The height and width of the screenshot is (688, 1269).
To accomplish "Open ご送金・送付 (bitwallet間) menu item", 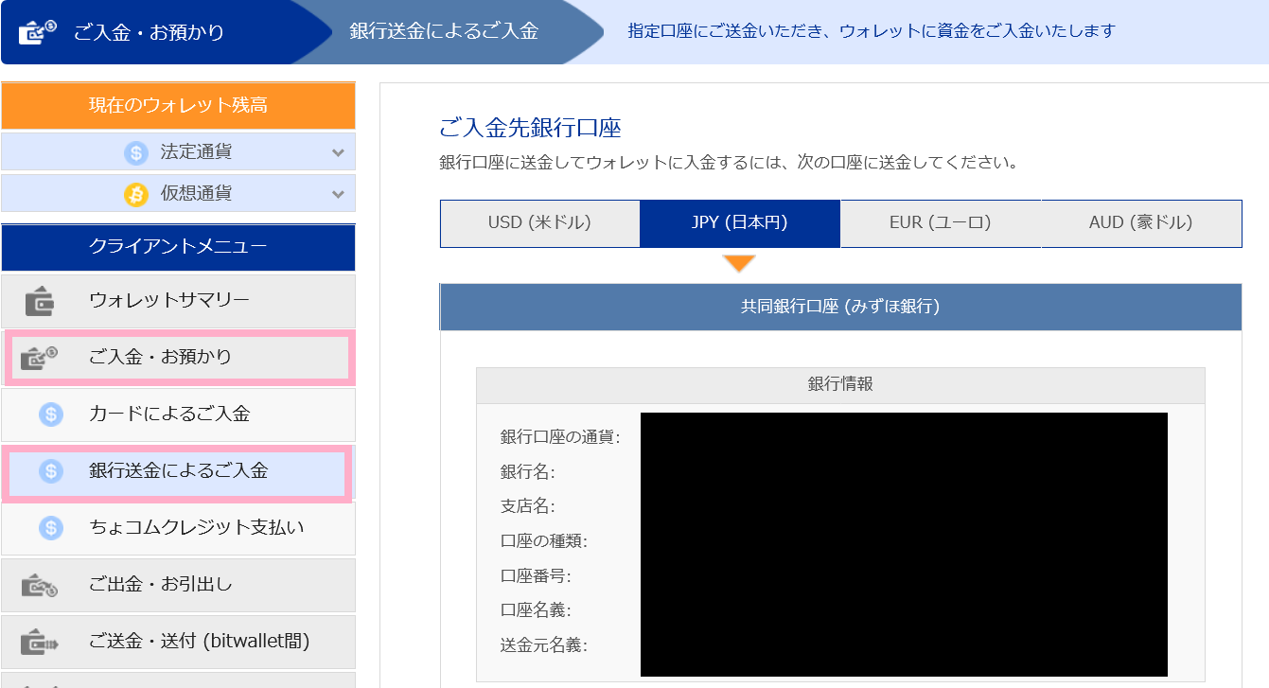I will pyautogui.click(x=178, y=642).
